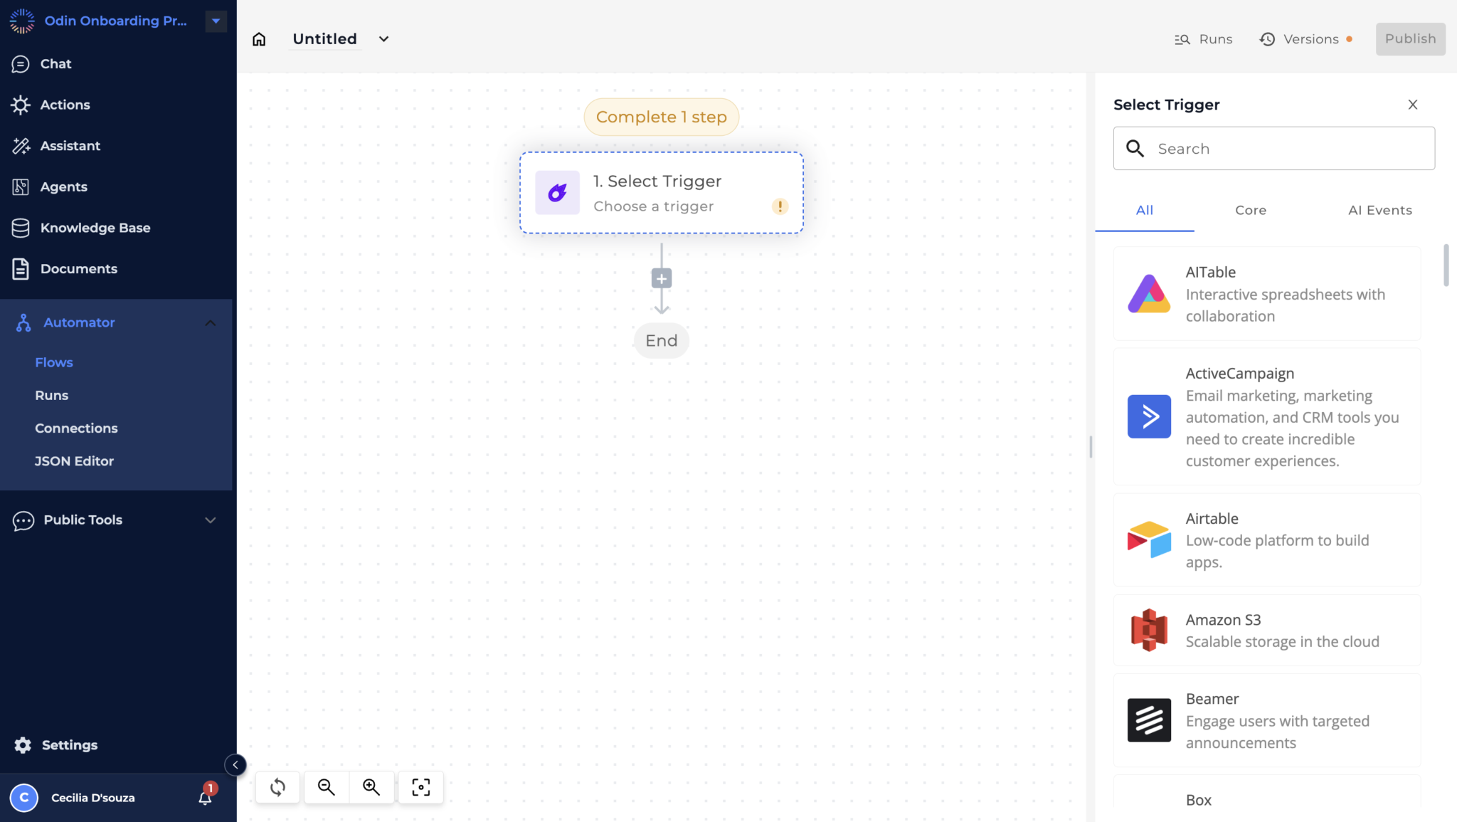Open flow run history via Runs icon
The height and width of the screenshot is (822, 1457).
[1204, 39]
